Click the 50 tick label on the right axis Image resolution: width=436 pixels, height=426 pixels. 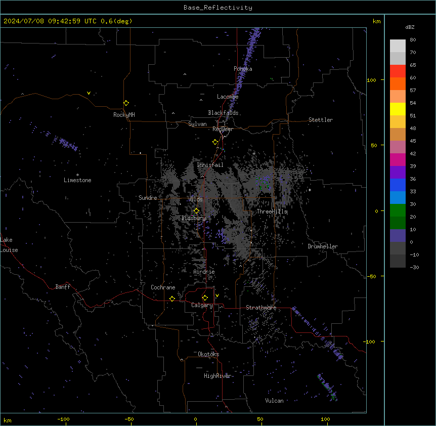tap(374, 145)
